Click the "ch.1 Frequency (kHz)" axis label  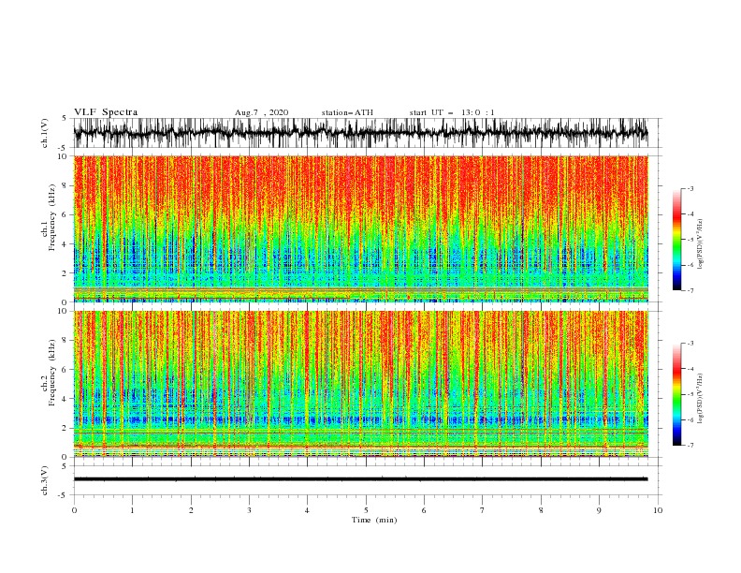point(49,217)
